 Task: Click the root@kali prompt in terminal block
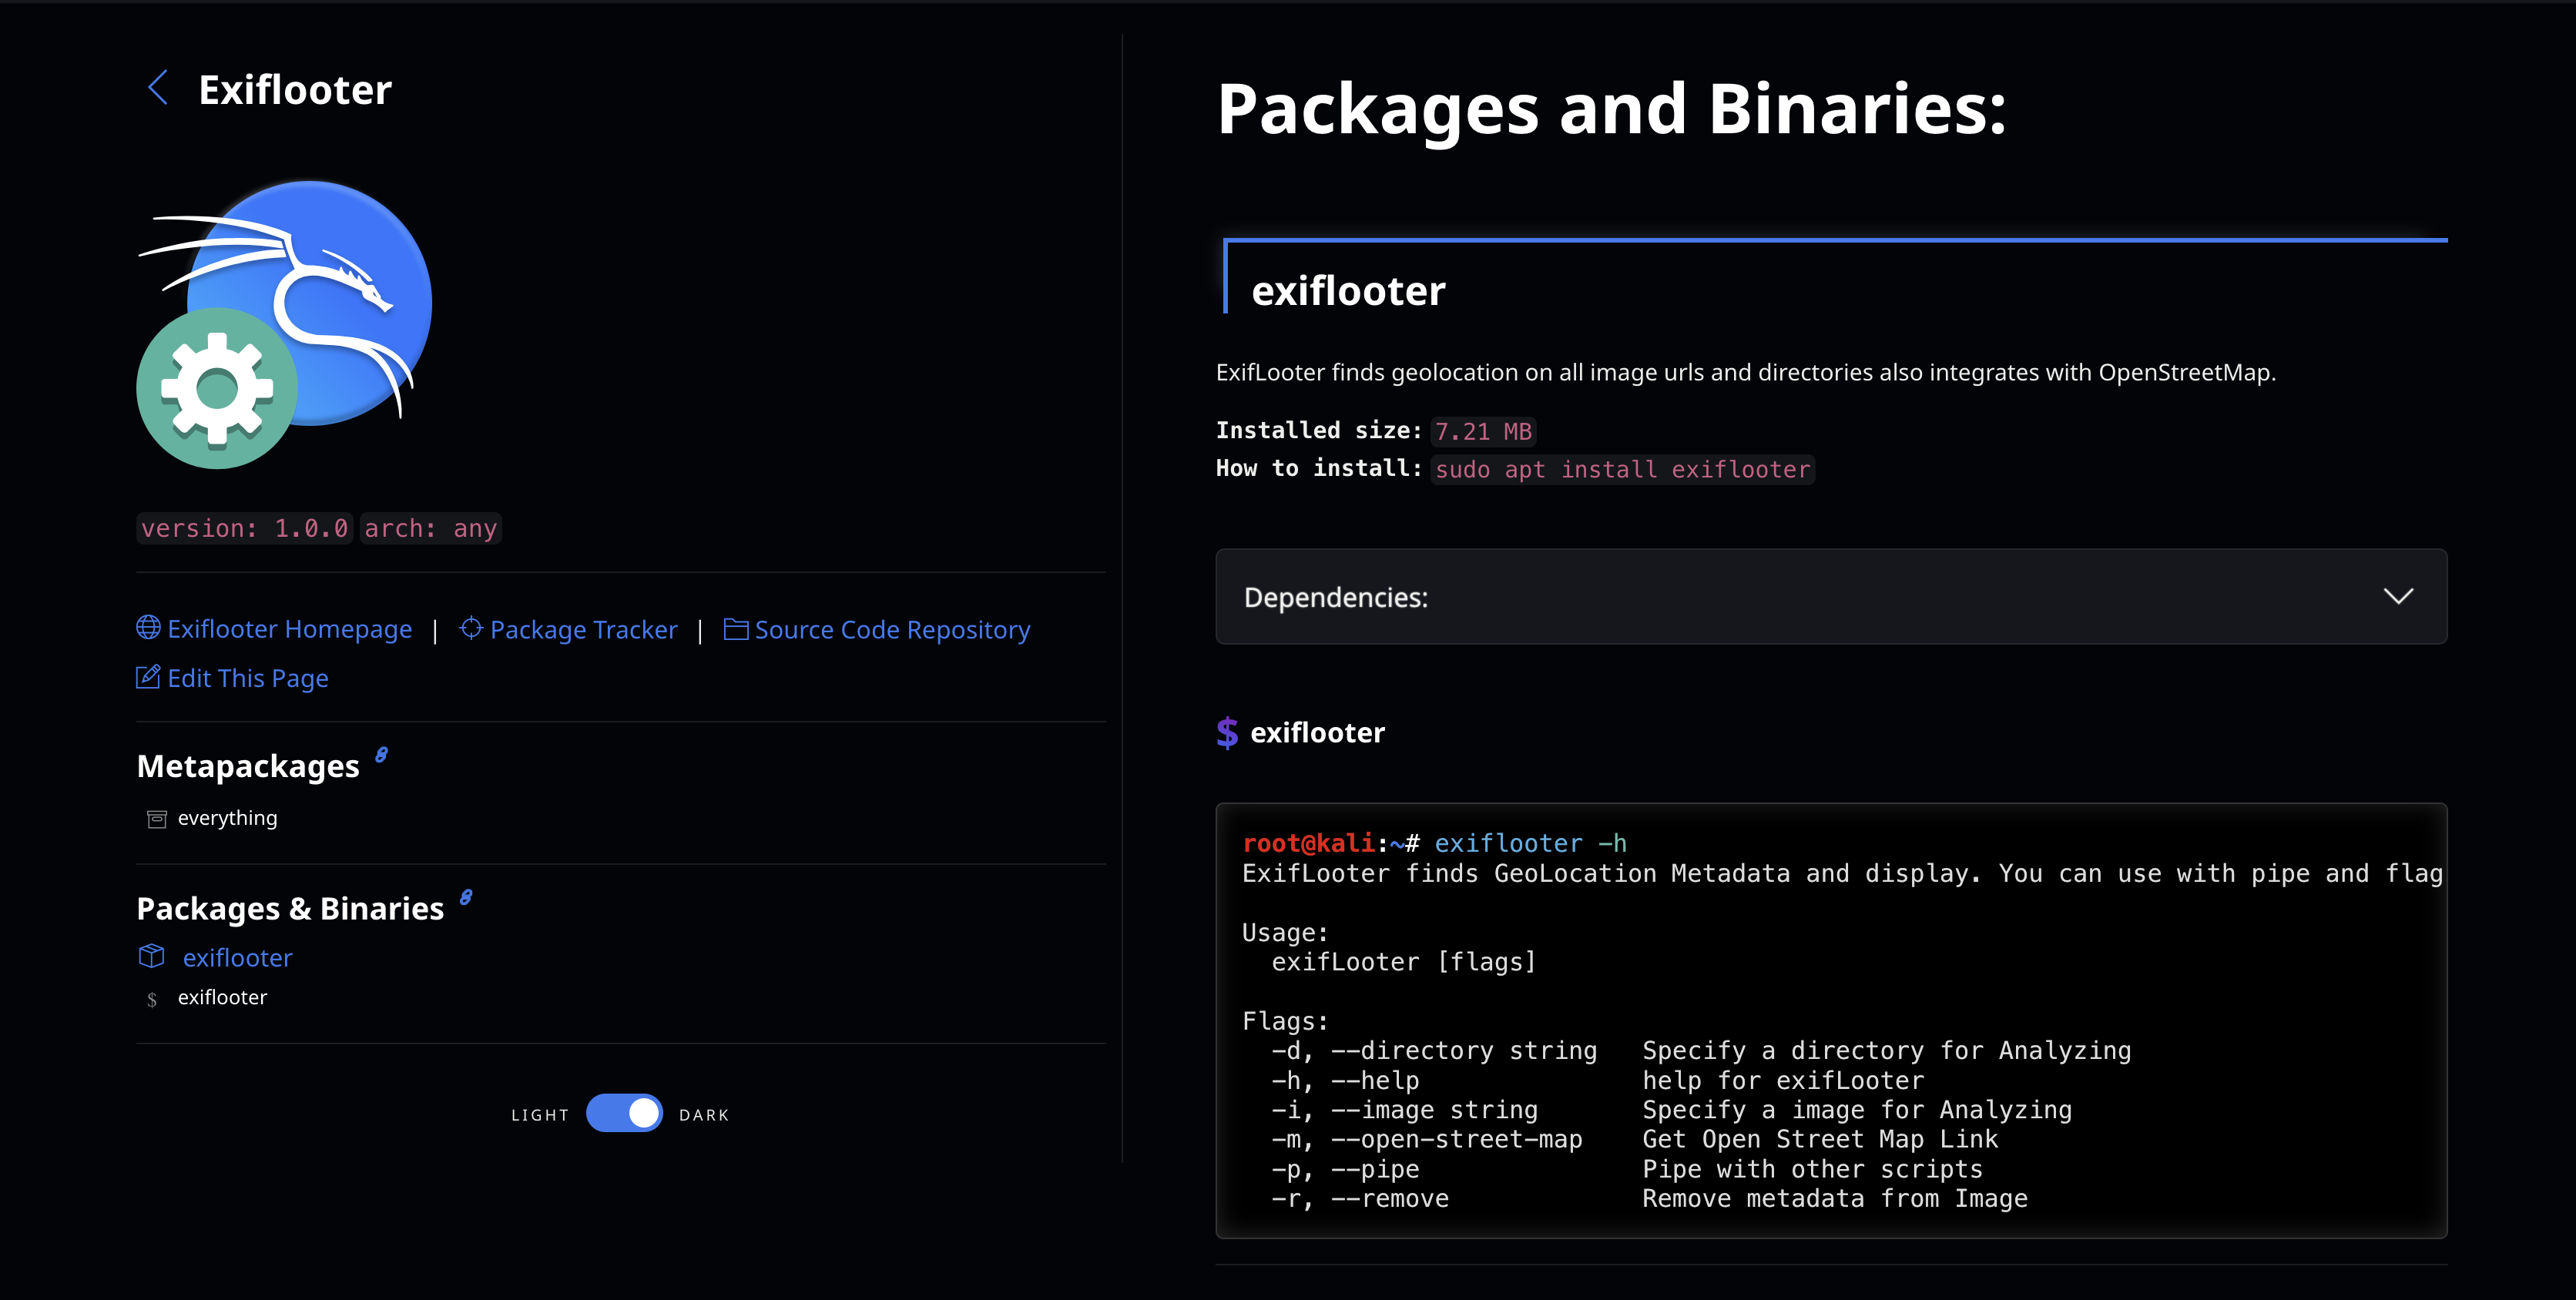point(1308,843)
